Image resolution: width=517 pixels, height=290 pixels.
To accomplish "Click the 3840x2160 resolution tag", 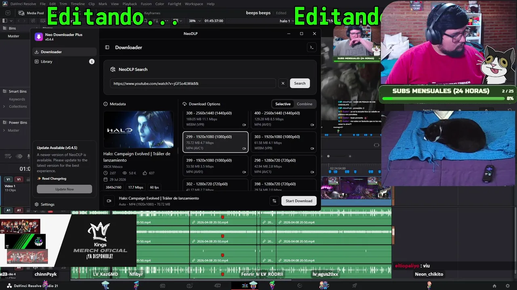I will tap(113, 187).
